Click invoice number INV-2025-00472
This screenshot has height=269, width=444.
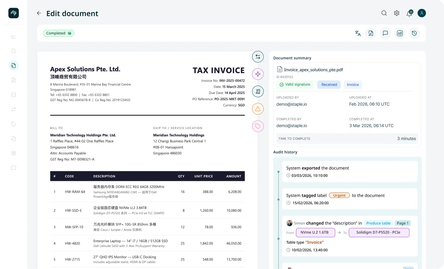tap(232, 81)
